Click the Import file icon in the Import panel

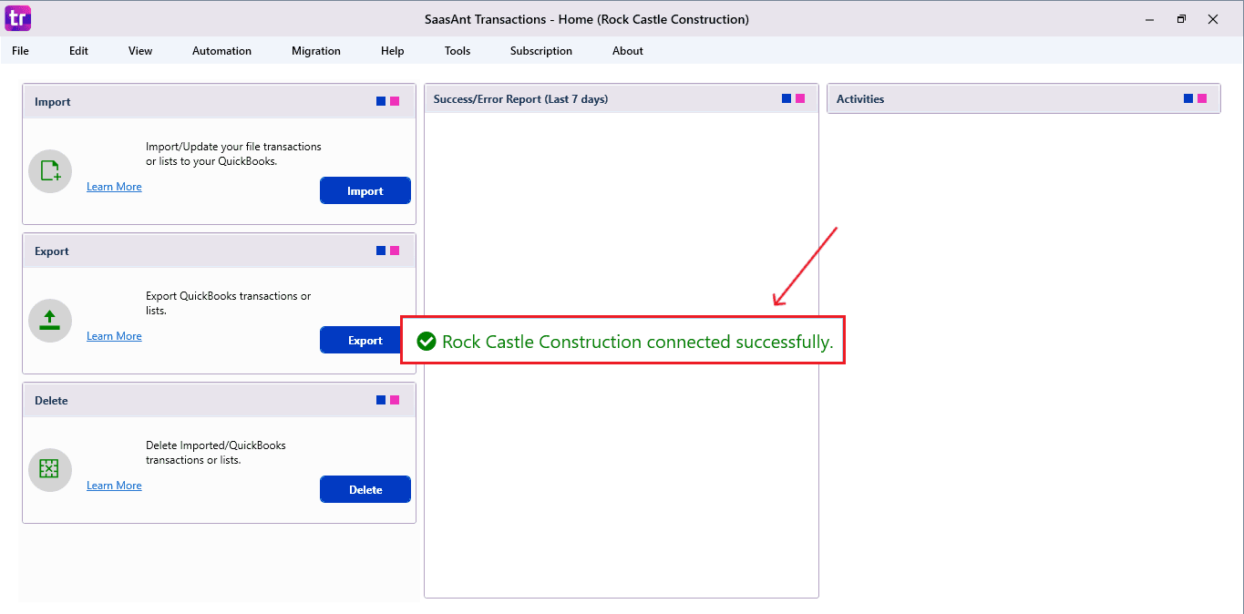pyautogui.click(x=50, y=171)
